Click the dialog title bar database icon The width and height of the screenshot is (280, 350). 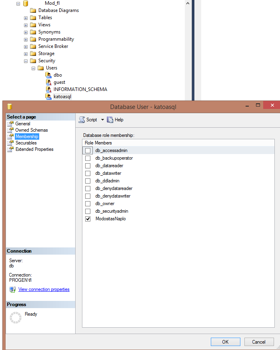[x=10, y=107]
